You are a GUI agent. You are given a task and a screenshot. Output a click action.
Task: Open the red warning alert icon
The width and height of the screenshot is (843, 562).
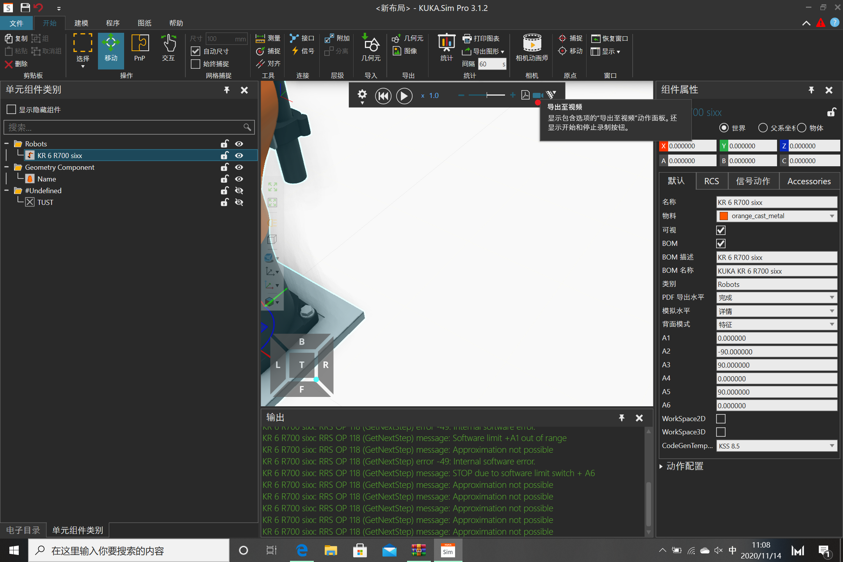click(x=821, y=23)
